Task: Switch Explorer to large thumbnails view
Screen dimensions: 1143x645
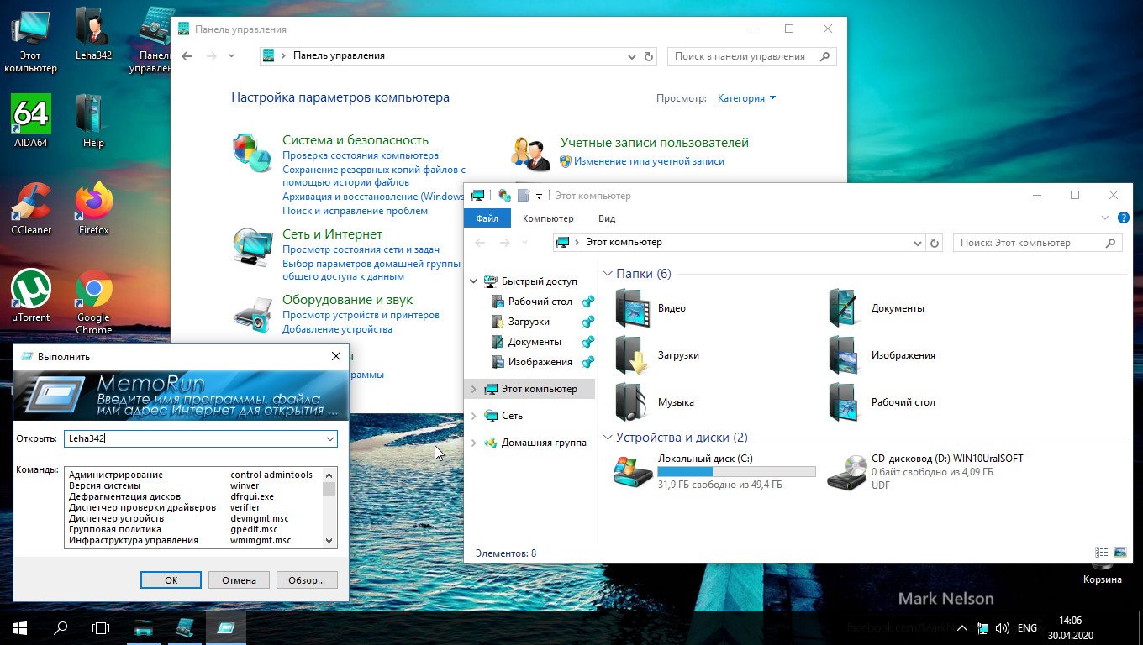Action: (1119, 553)
